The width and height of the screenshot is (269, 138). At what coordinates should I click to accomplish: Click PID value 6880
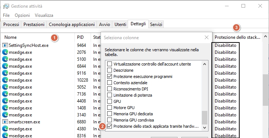coord(81,122)
